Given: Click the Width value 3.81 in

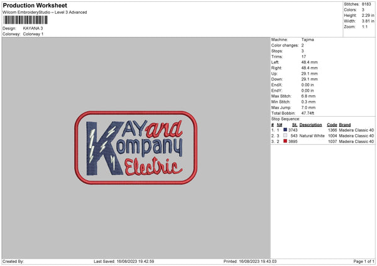Looking at the screenshot, I should [368, 21].
